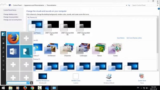Click the computer icon in breadcrumb bar
Image resolution: width=160 pixels, height=90 pixels.
pos(10,5)
